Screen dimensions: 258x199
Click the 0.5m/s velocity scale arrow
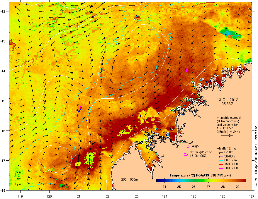point(227,135)
